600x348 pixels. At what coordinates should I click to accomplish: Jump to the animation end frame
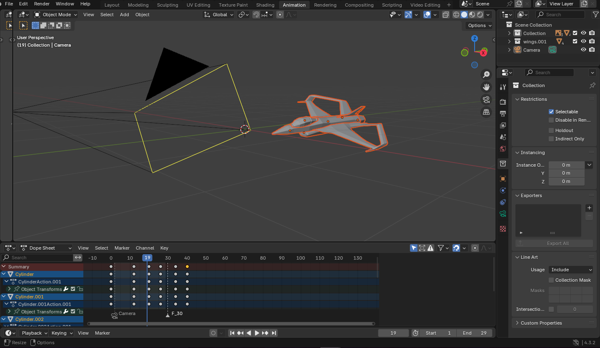click(274, 333)
